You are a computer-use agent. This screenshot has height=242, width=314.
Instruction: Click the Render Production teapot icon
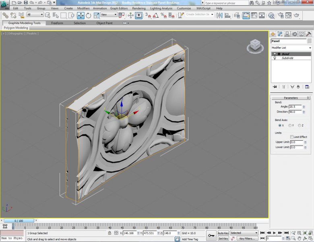(296, 15)
